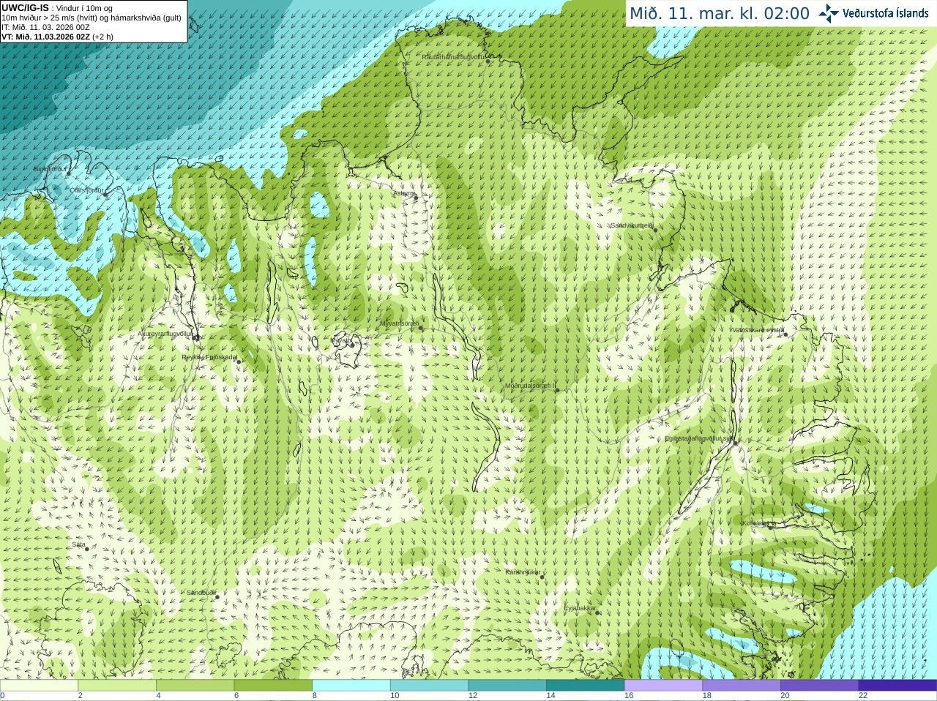
Task: Click the 6–8 m/s legend swatch
Action: coord(273,686)
